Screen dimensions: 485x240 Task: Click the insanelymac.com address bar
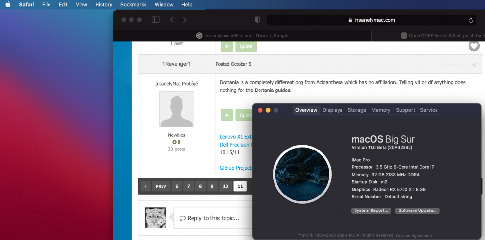coord(372,20)
